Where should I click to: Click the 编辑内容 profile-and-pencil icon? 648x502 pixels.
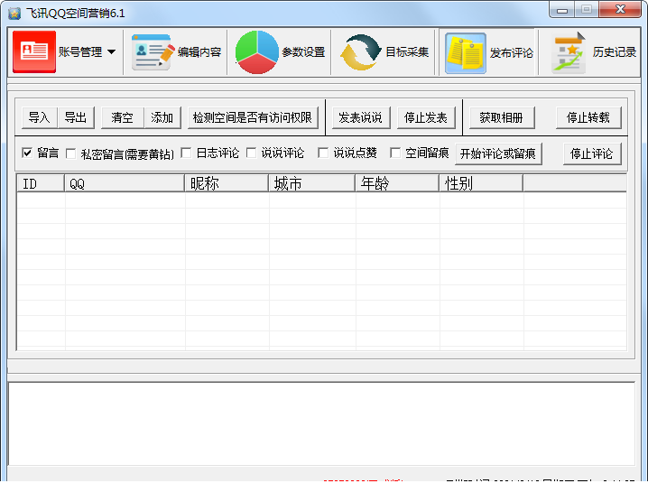(153, 52)
